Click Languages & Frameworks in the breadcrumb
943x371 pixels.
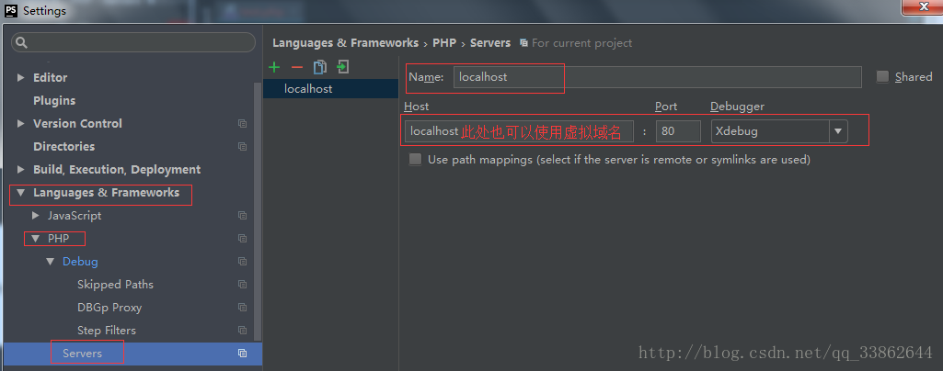(x=345, y=43)
